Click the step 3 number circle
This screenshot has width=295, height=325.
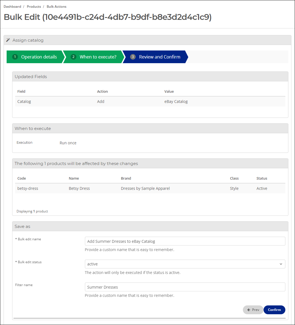click(x=133, y=57)
